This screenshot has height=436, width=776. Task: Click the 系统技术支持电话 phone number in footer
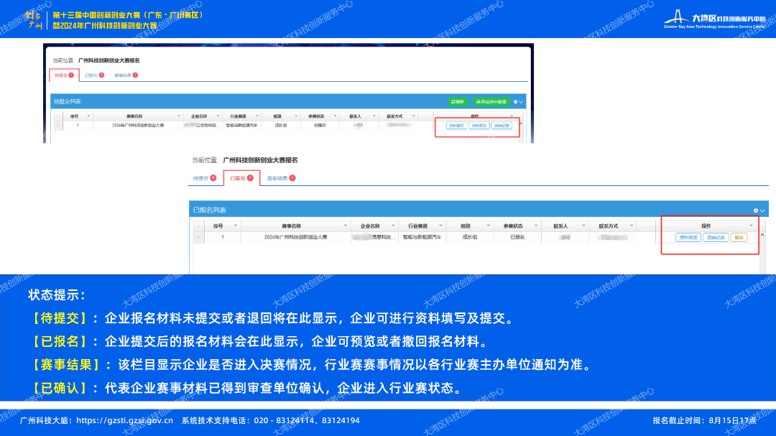tap(307, 421)
